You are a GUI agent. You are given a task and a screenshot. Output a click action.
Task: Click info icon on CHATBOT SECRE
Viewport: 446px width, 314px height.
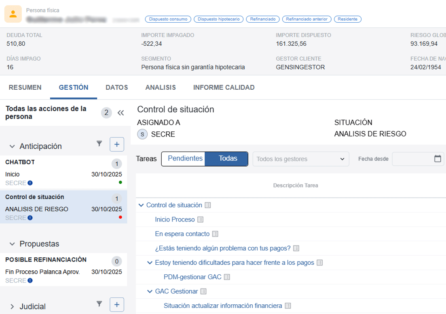30,183
